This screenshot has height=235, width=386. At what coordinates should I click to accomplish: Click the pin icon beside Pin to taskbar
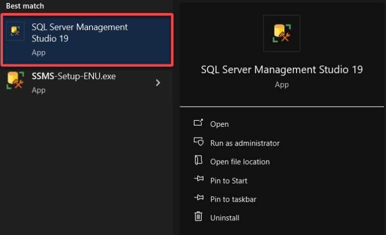coord(199,199)
